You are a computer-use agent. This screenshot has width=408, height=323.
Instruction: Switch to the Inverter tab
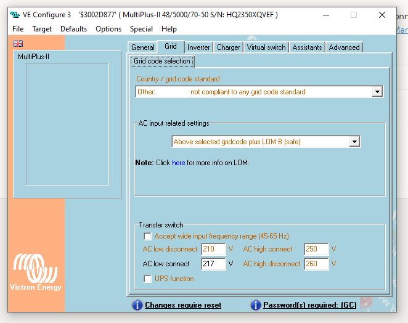click(198, 47)
